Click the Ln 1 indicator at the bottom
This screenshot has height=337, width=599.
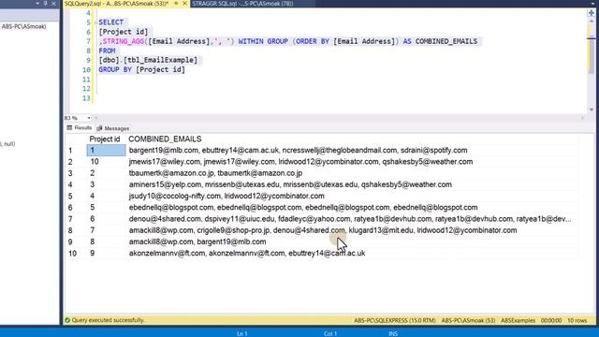click(241, 334)
